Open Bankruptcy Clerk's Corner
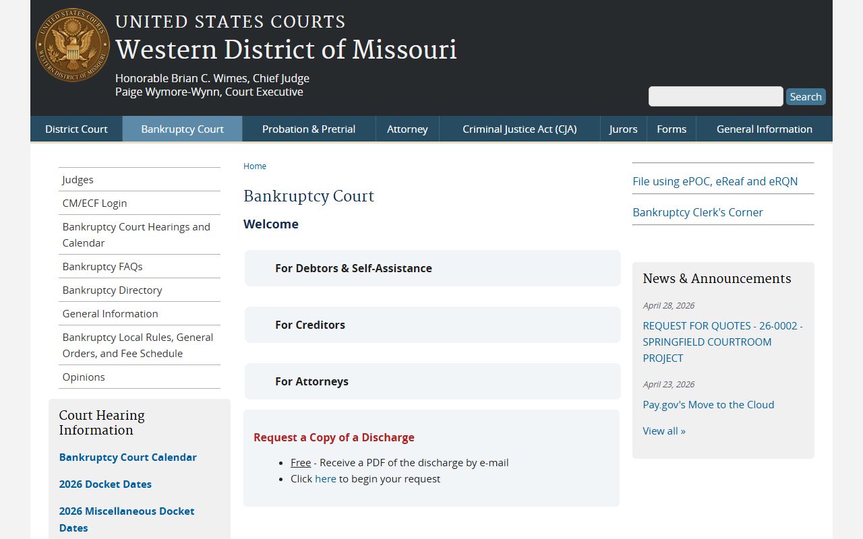 point(698,212)
